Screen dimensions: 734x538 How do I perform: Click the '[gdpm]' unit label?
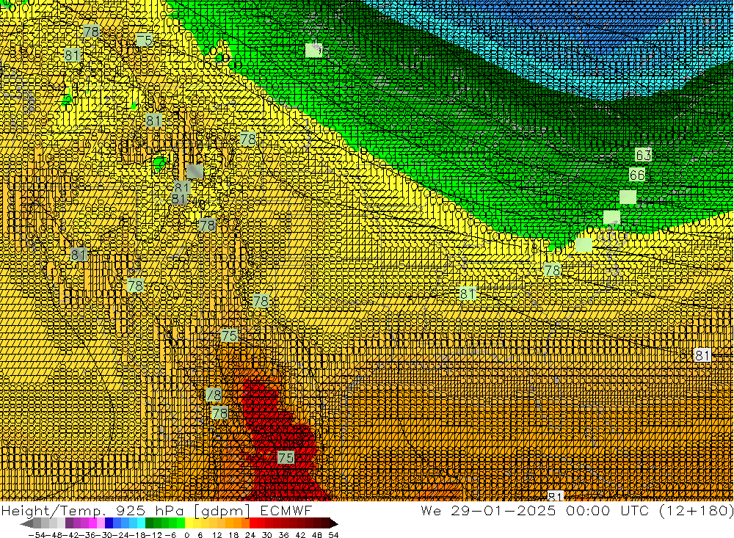point(220,510)
